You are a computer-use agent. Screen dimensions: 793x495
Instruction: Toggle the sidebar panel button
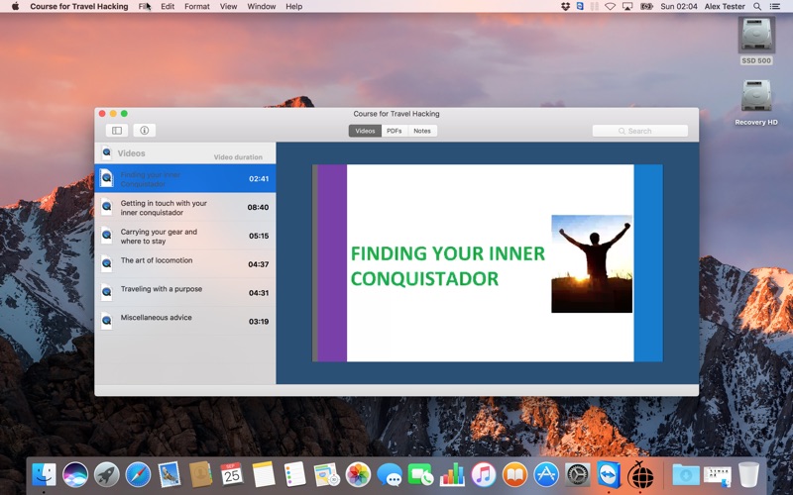pyautogui.click(x=117, y=131)
